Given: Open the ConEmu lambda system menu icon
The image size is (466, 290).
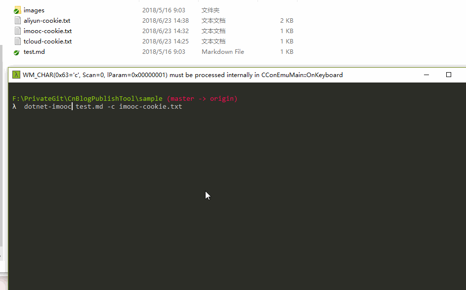Looking at the screenshot, I should (16, 75).
